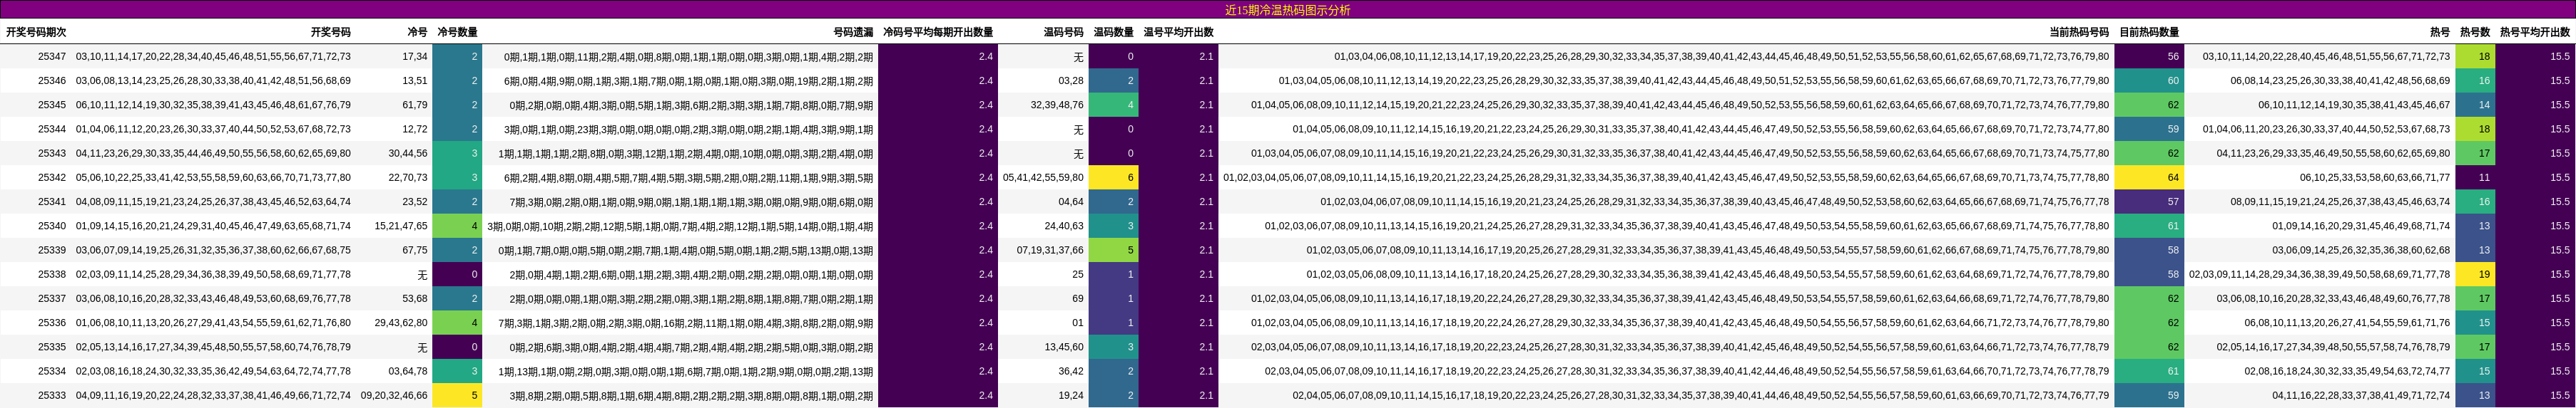Select period cell 25333

click(x=52, y=395)
